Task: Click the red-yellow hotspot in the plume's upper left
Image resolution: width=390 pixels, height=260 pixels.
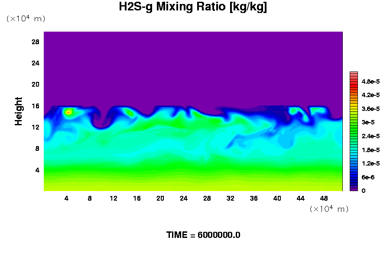Action: 68,112
